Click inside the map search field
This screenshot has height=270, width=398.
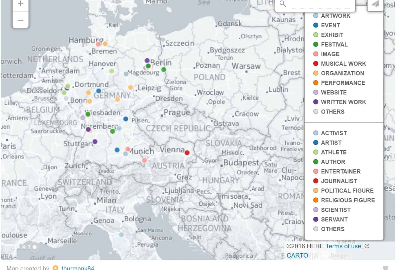pos(321,5)
